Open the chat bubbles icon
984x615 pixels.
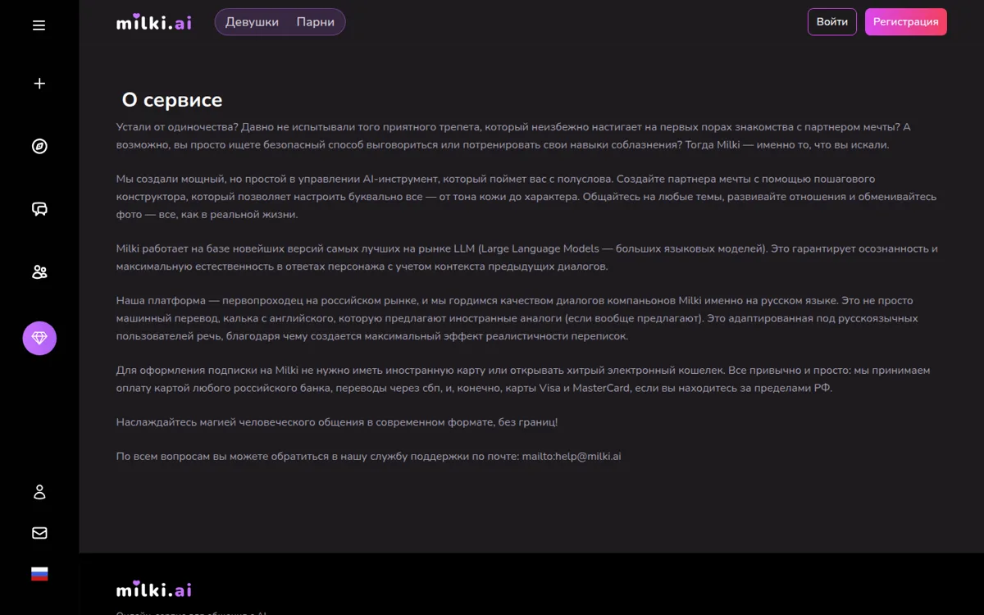tap(39, 209)
